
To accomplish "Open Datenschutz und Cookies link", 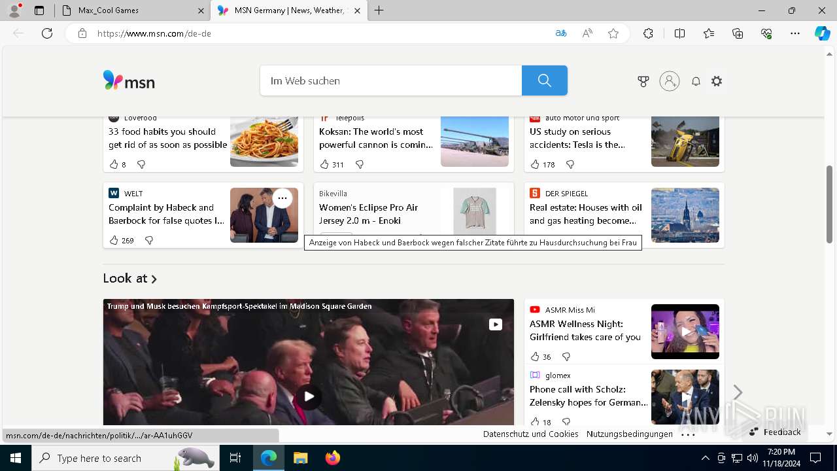I will click(x=531, y=434).
